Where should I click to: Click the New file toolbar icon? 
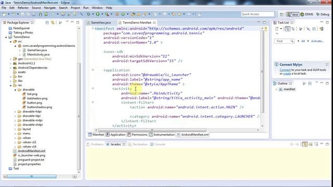coord(4,14)
